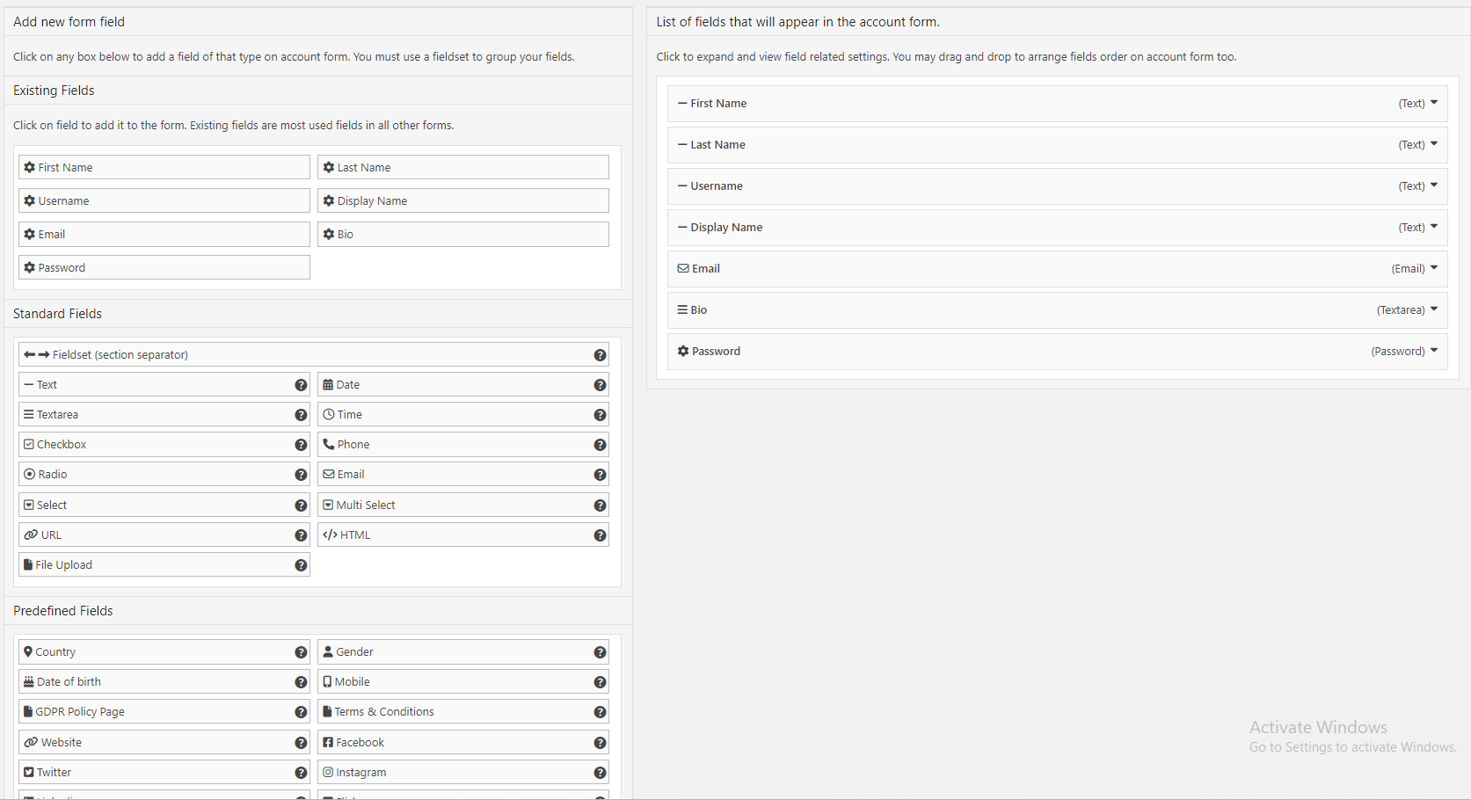This screenshot has height=800, width=1471.
Task: Add the HTML standard field
Action: (x=355, y=535)
